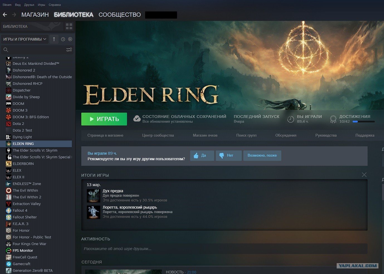Image resolution: width=384 pixels, height=274 pixels.
Task: Select ELEX II in the game list
Action: click(19, 177)
